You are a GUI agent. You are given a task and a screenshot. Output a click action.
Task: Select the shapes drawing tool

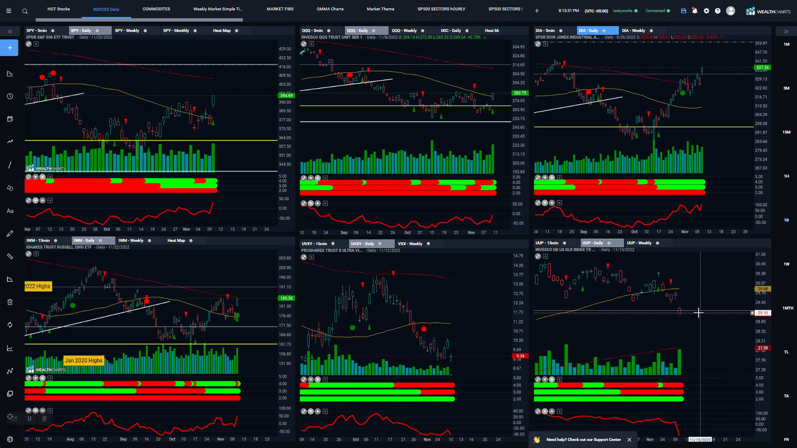coord(10,188)
